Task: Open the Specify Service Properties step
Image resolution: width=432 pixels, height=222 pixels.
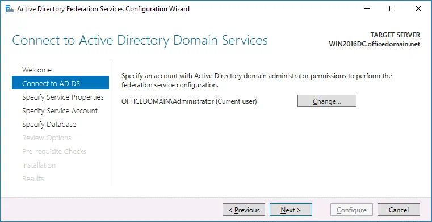Action: tap(63, 97)
